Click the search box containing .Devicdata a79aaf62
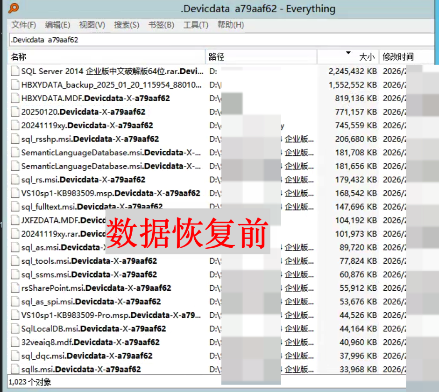Viewport: 439px width, 392px height. coord(221,40)
